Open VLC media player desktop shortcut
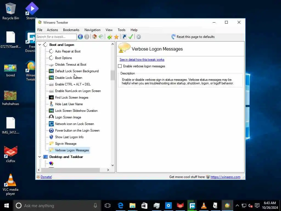 coord(11,185)
